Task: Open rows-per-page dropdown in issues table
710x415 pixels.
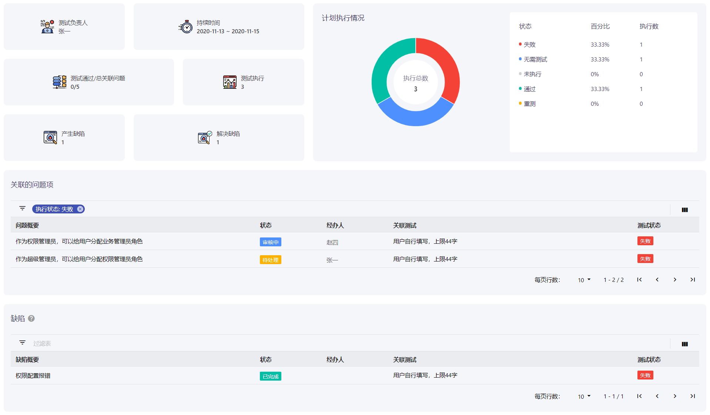Action: (584, 280)
